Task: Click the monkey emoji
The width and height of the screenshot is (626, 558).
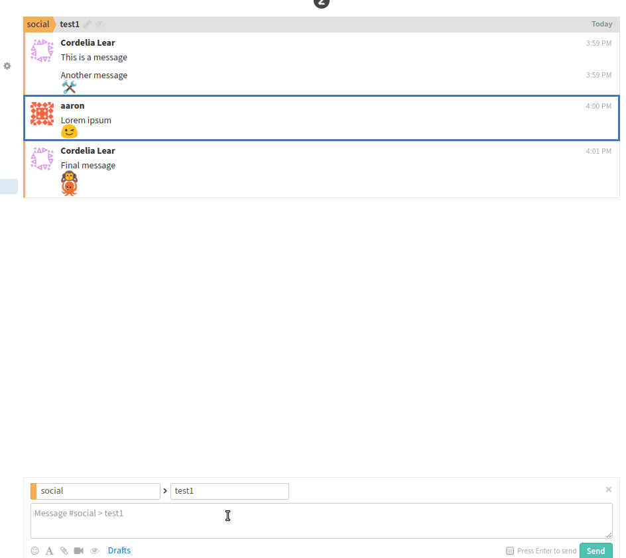Action: point(69,176)
